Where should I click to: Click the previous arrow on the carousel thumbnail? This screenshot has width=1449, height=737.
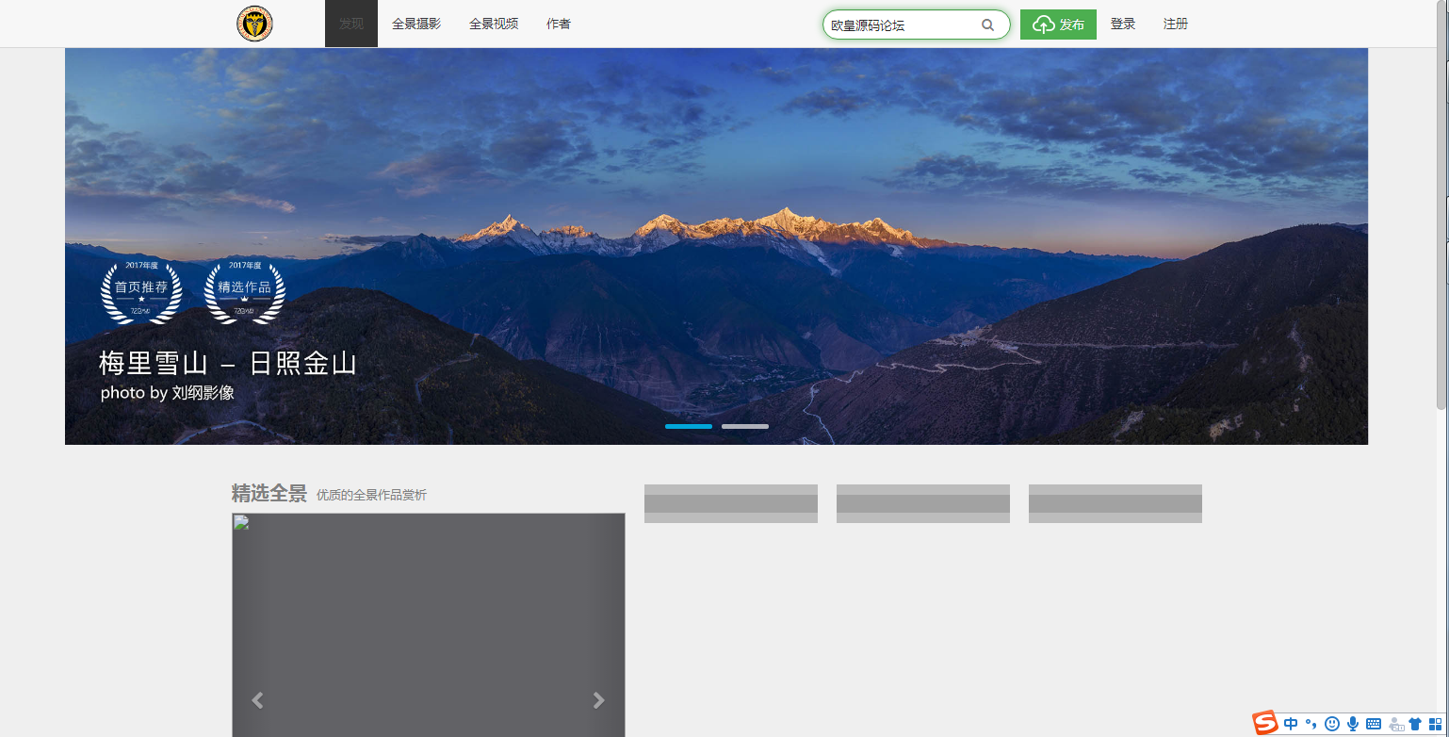(x=256, y=700)
